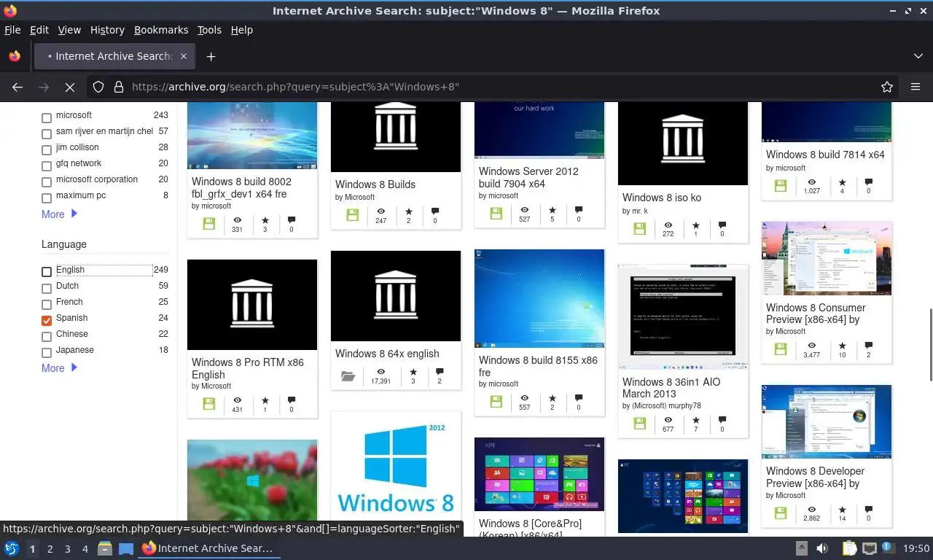The image size is (933, 560).
Task: Open the Help menu
Action: 241,30
